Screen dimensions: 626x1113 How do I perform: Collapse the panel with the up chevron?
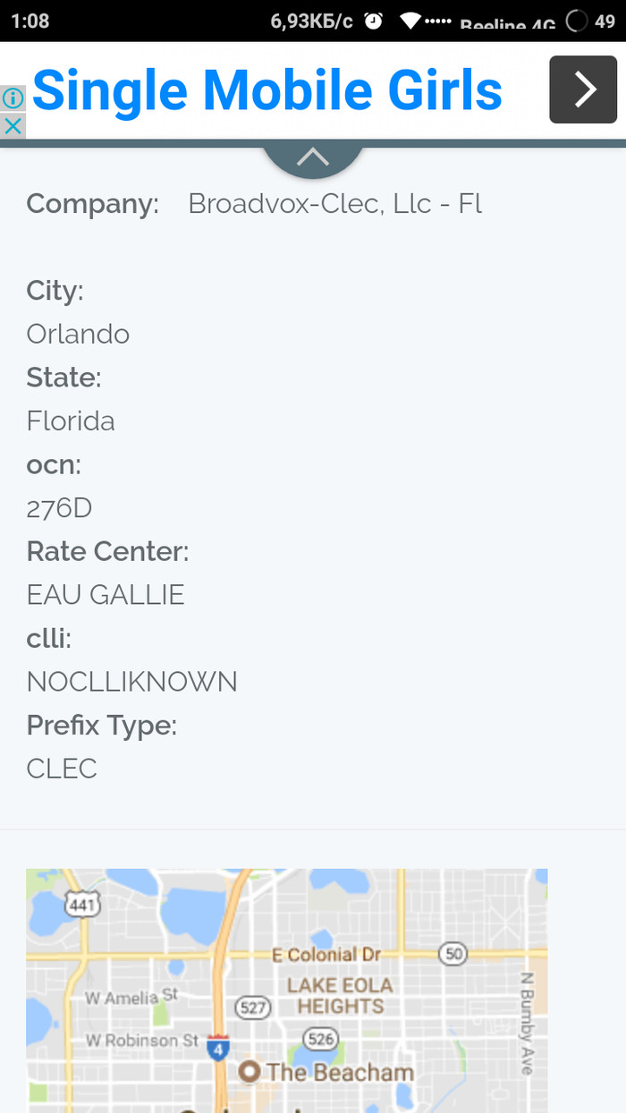(x=312, y=157)
